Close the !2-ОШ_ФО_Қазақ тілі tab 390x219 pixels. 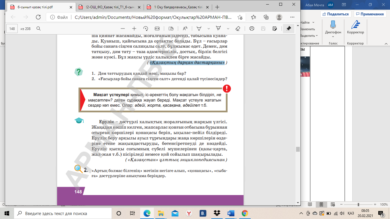tap(139, 7)
